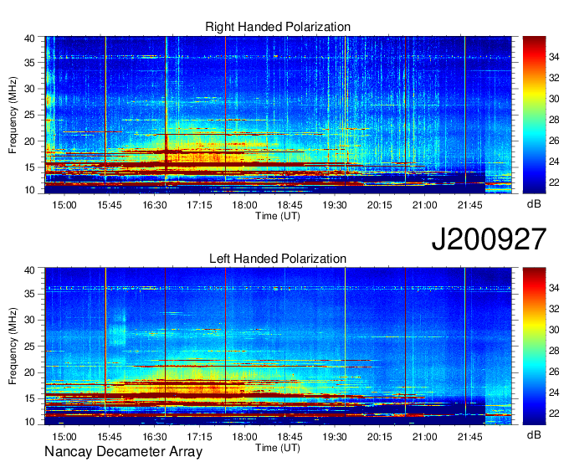The height and width of the screenshot is (462, 569).
Task: Click the 20 MHz tick of Right Handed plot
Action: 29,141
